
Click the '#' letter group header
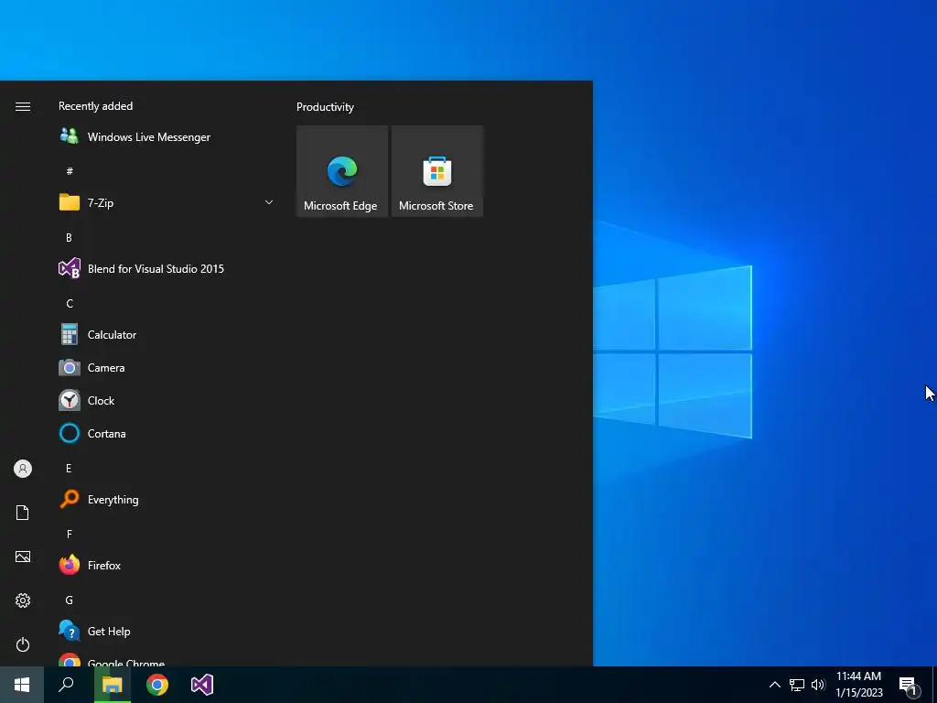click(70, 171)
